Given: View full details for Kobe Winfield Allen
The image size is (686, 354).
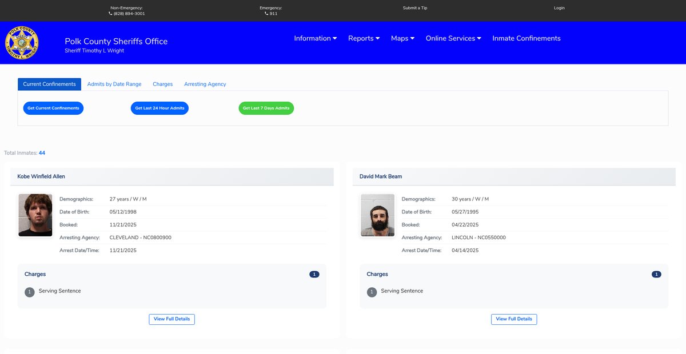Looking at the screenshot, I should tap(171, 319).
